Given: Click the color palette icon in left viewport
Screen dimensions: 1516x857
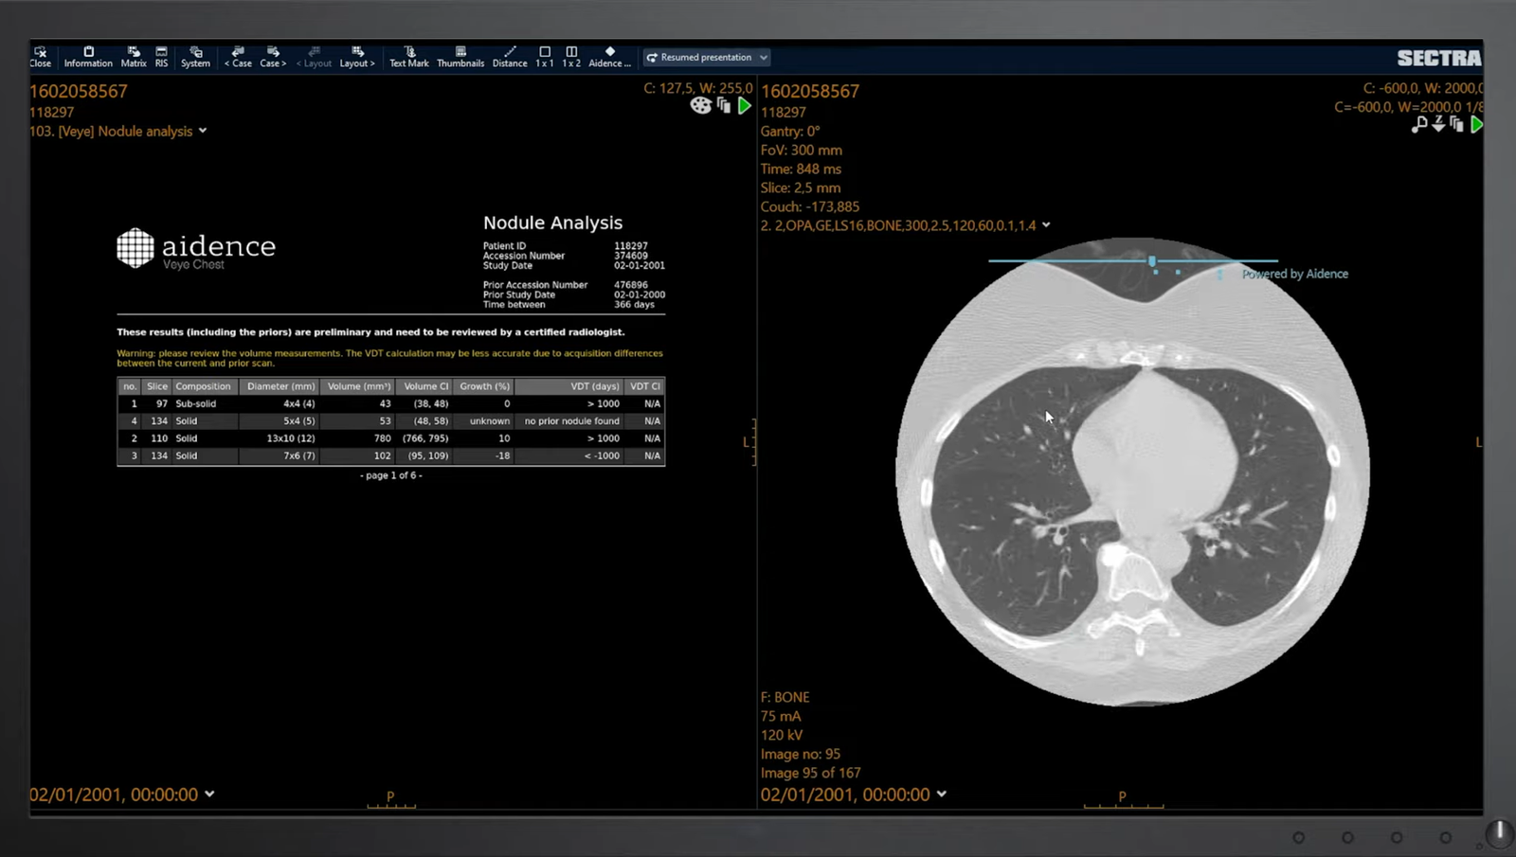Looking at the screenshot, I should point(700,106).
